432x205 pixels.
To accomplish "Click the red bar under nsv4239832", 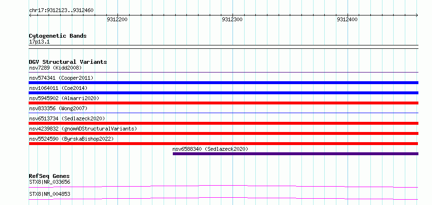I will pyautogui.click(x=224, y=133).
